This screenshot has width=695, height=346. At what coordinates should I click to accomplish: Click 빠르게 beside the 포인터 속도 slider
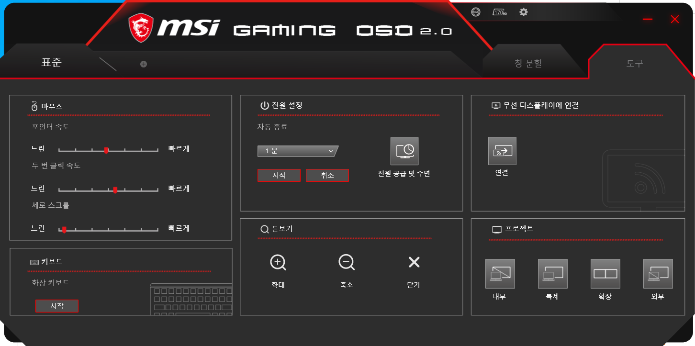[179, 149]
